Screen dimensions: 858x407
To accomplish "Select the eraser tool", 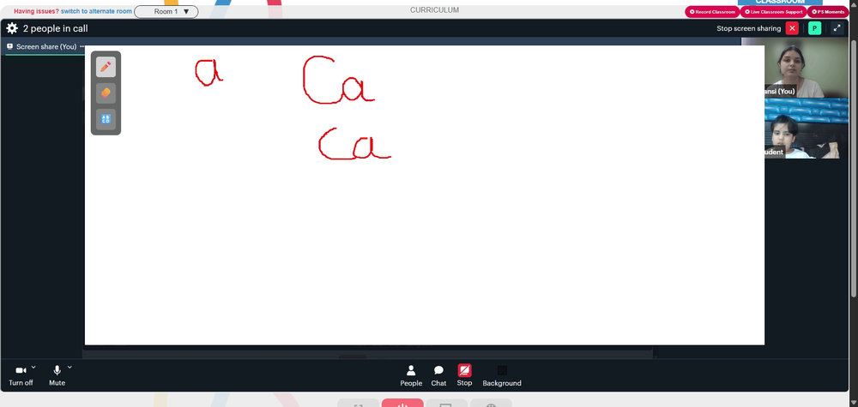I will click(106, 93).
